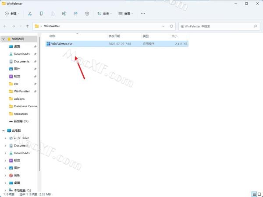263x197 pixels.
Task: Click the navigation pane scrollbar
Action: [x=39, y=104]
